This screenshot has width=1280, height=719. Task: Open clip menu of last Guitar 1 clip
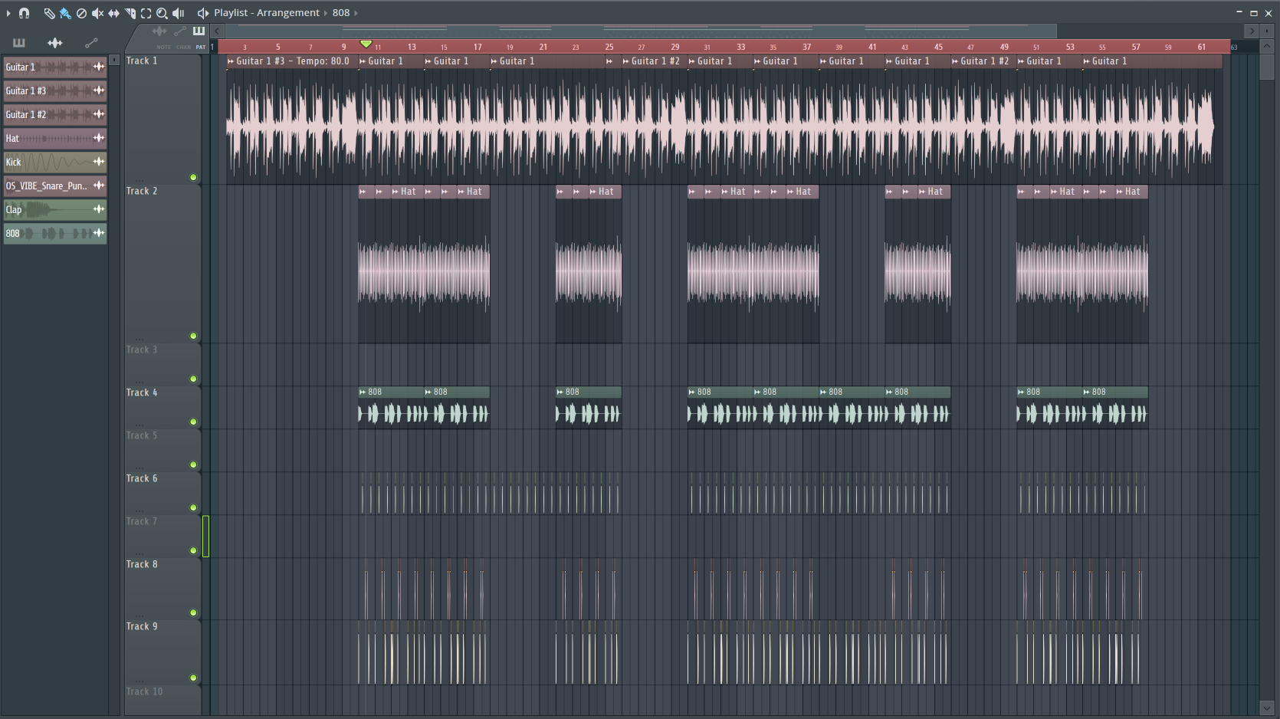pyautogui.click(x=1087, y=61)
